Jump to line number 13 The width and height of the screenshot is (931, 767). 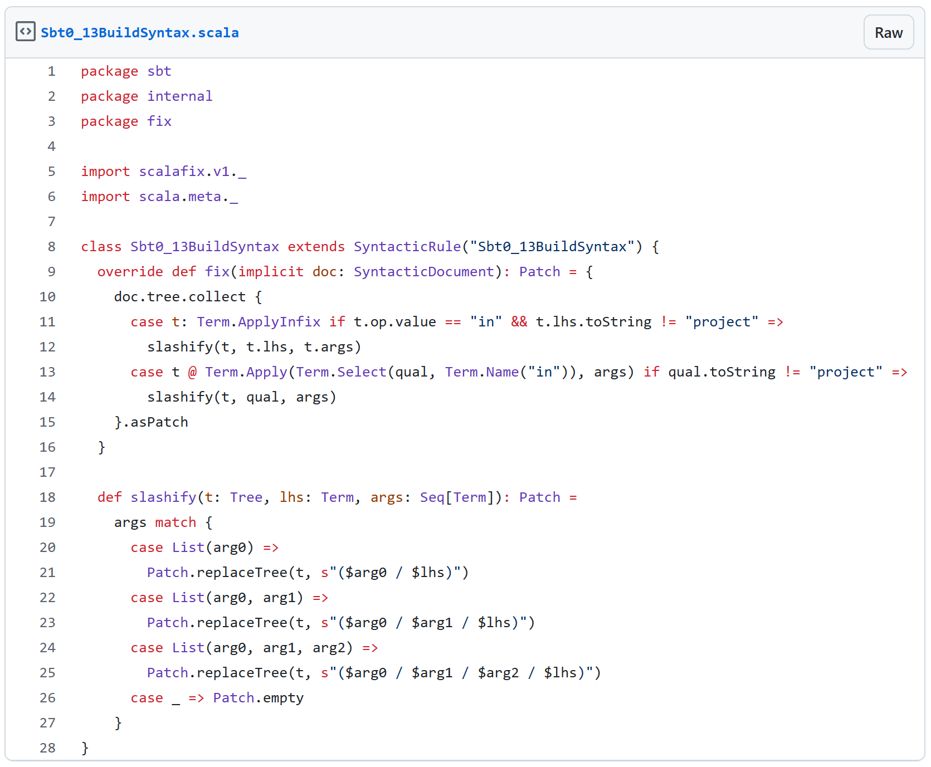(48, 372)
